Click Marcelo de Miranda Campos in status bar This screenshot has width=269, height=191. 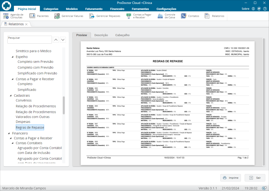point(24,188)
